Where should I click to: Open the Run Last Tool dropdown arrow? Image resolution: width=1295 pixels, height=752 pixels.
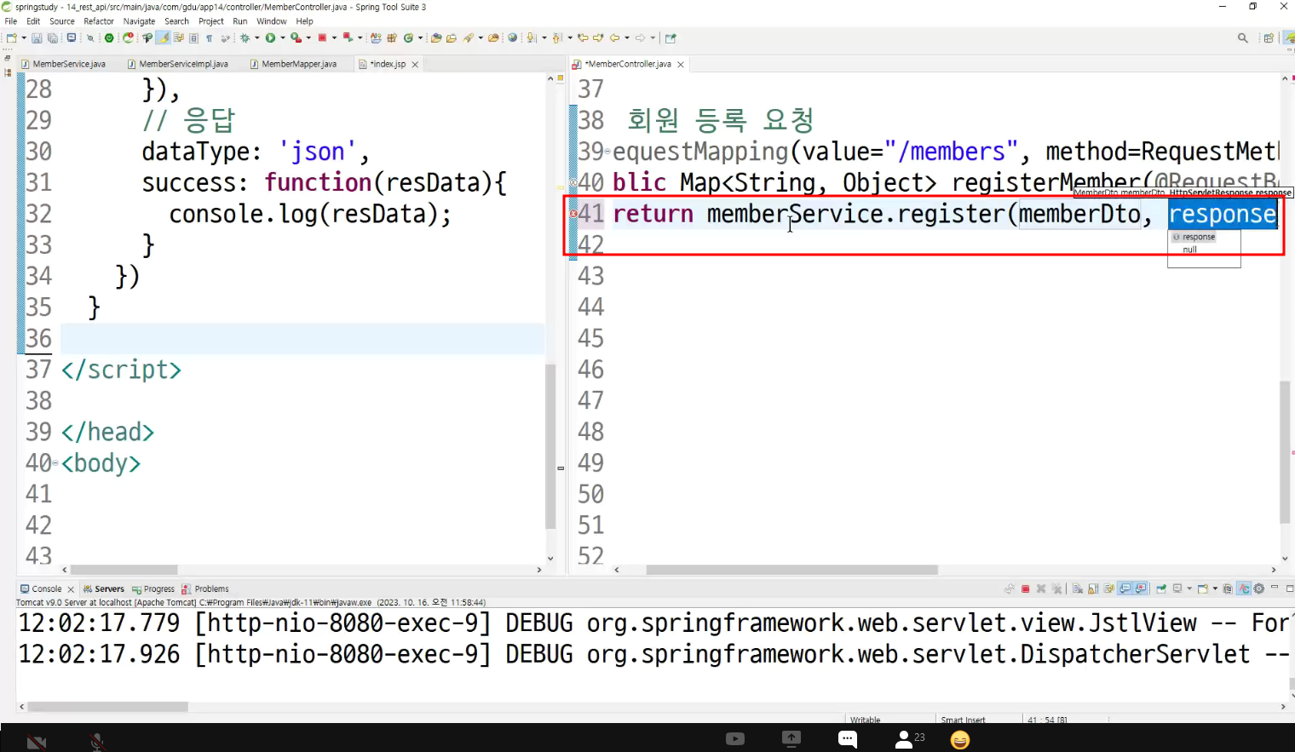(x=308, y=38)
